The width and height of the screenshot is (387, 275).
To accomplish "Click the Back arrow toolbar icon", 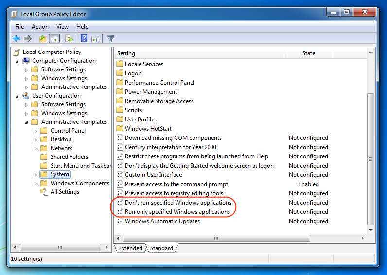I will [x=17, y=38].
